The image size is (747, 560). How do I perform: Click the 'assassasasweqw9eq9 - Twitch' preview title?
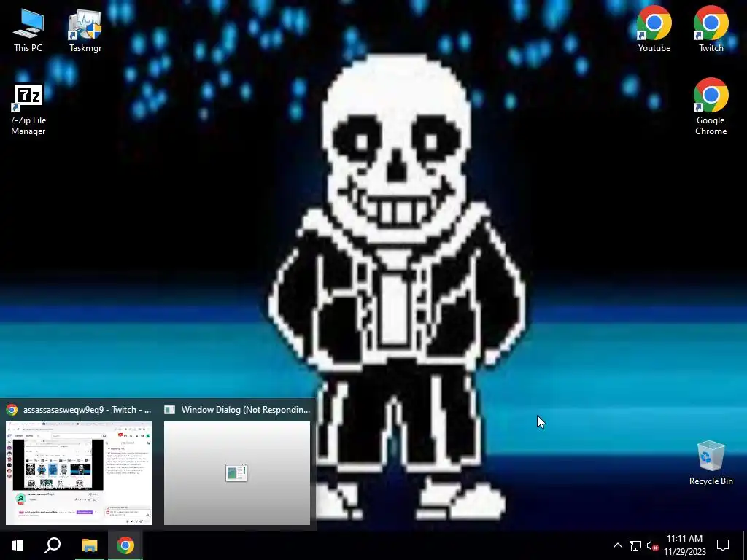(x=88, y=410)
